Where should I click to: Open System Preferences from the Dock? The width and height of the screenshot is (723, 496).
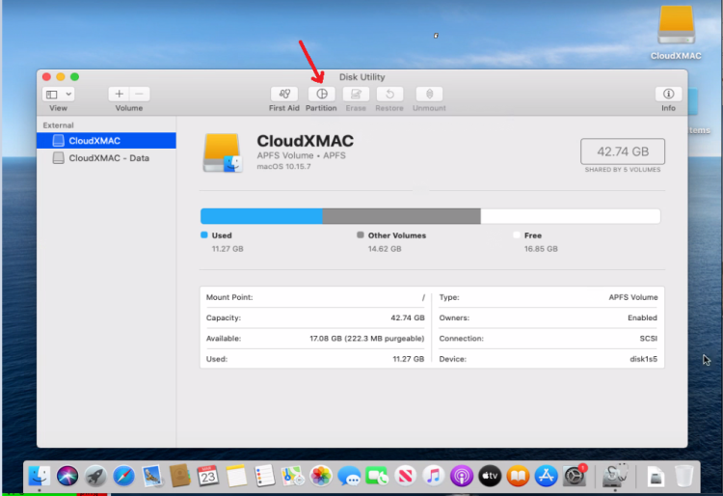coord(575,476)
